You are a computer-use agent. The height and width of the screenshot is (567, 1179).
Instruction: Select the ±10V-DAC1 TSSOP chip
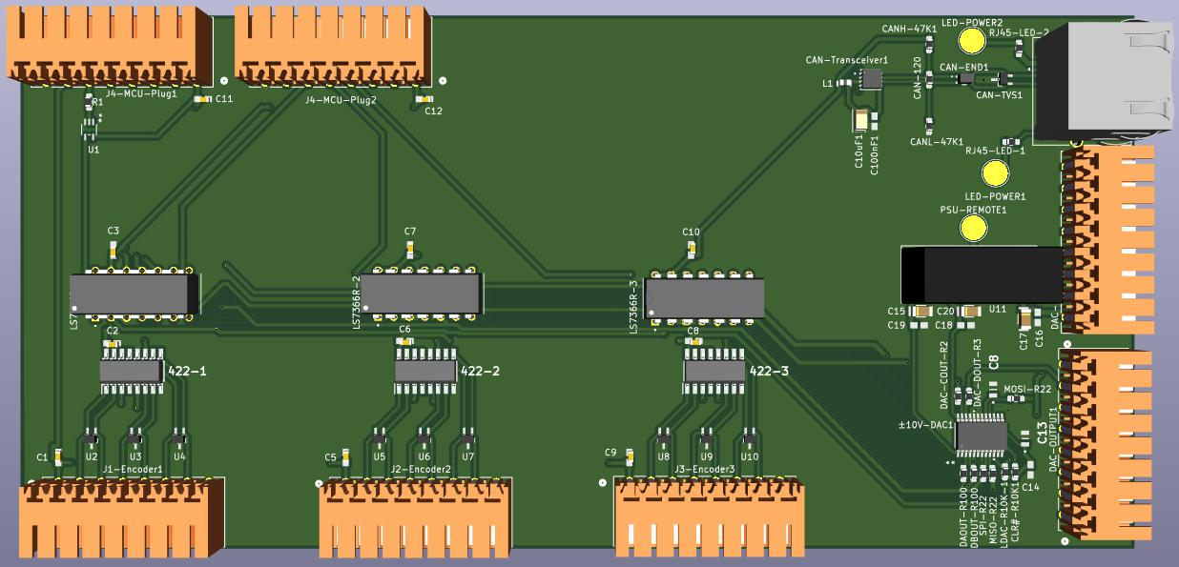pos(982,435)
